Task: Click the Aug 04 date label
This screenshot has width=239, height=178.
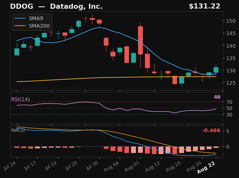Action: (112, 166)
